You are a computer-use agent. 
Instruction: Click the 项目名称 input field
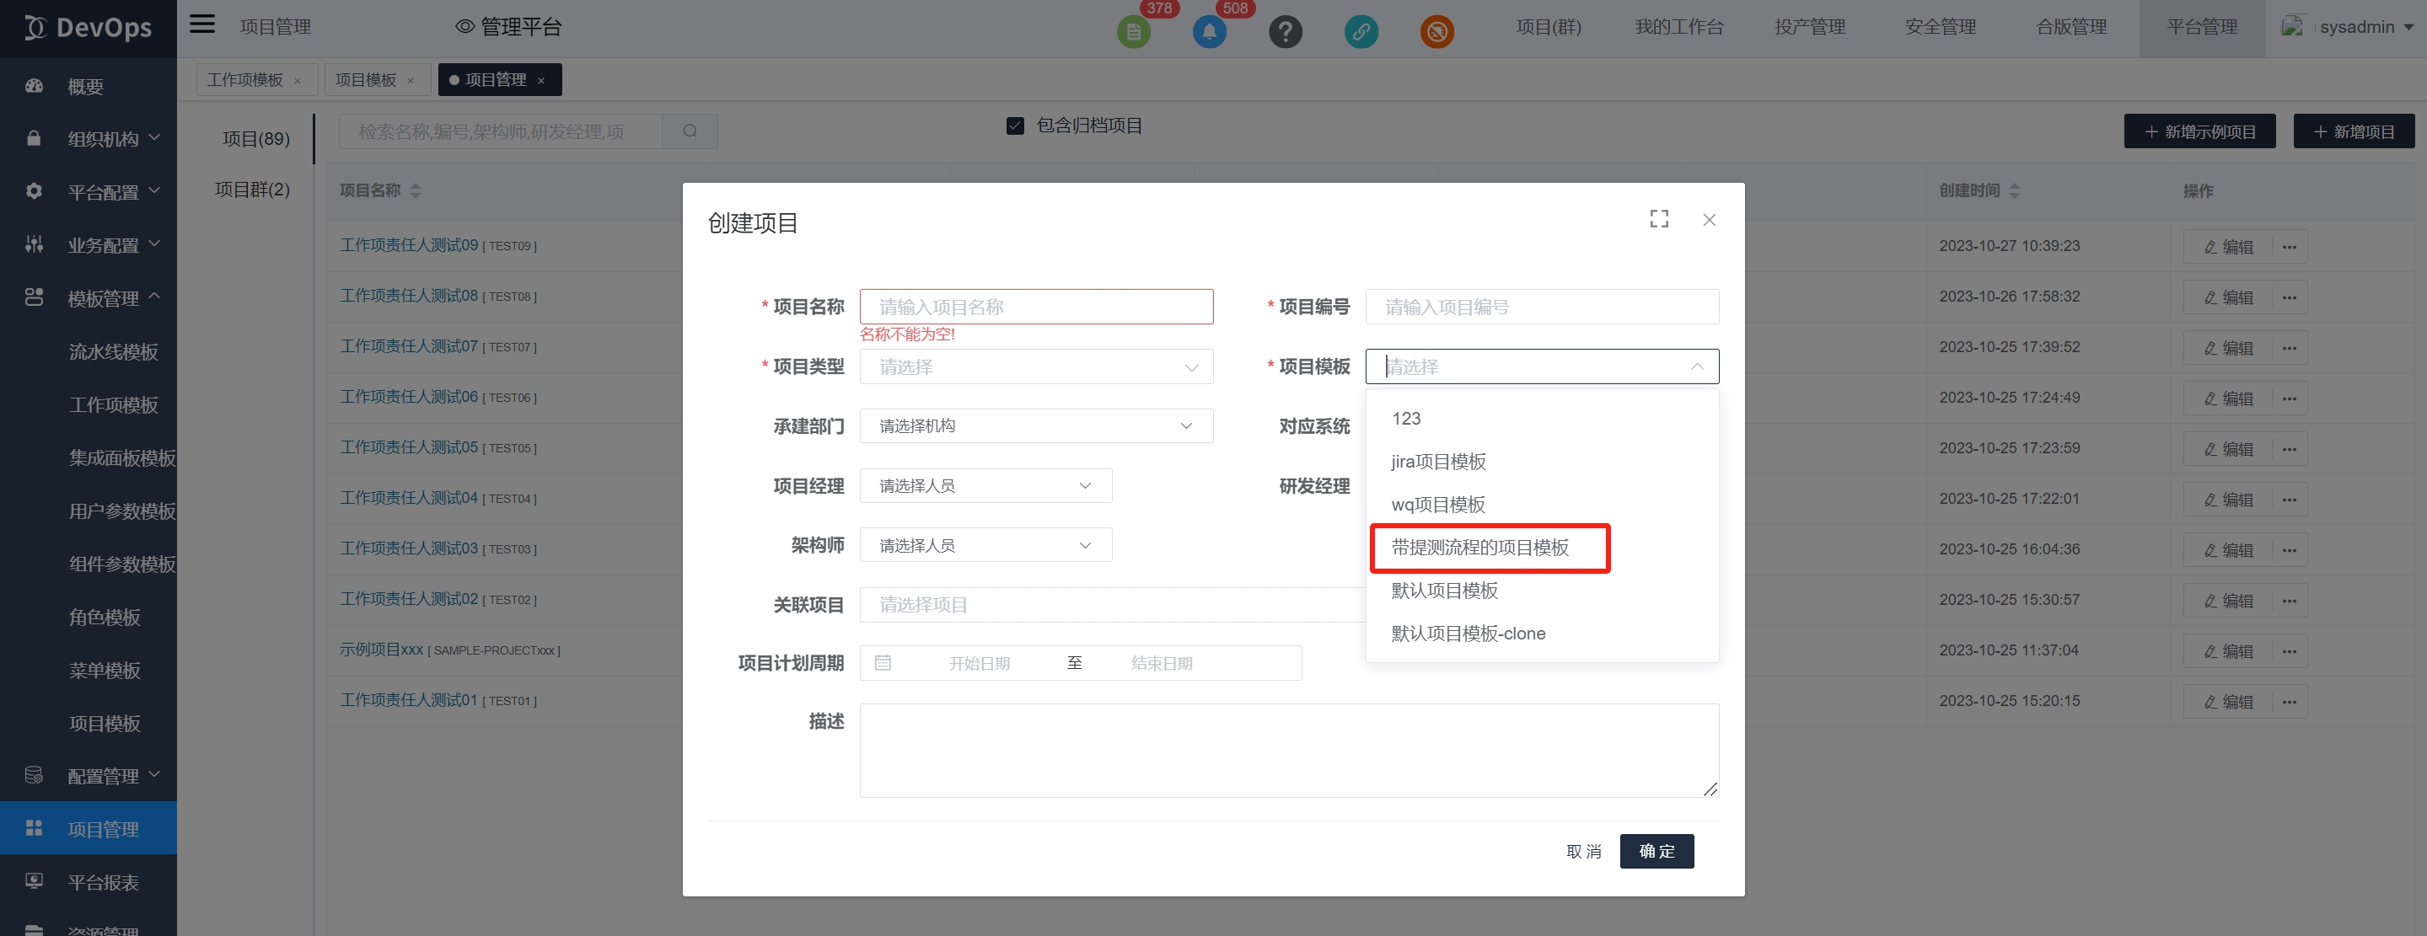(1035, 307)
